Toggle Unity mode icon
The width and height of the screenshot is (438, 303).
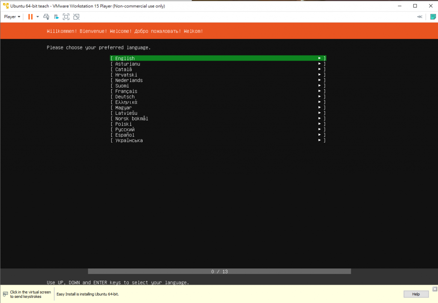[76, 17]
